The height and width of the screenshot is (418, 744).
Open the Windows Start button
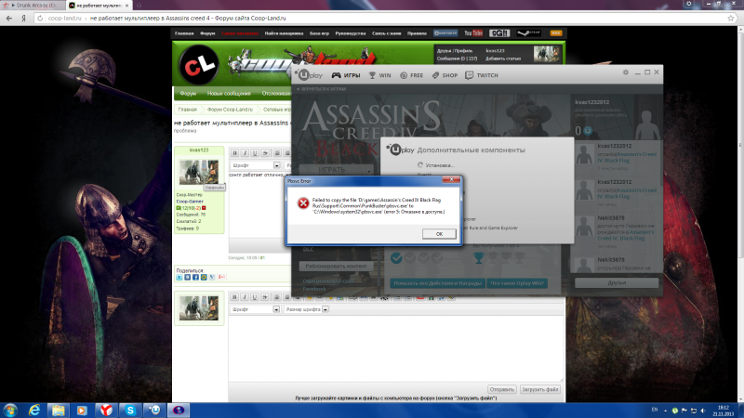coord(10,410)
